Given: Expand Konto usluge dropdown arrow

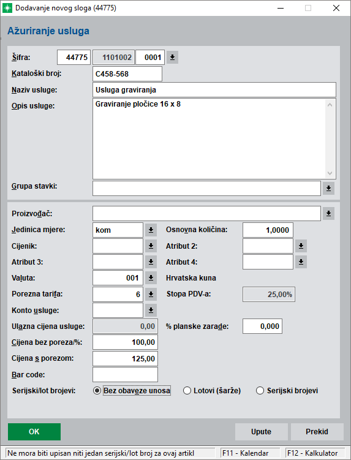Looking at the screenshot, I should tap(151, 311).
